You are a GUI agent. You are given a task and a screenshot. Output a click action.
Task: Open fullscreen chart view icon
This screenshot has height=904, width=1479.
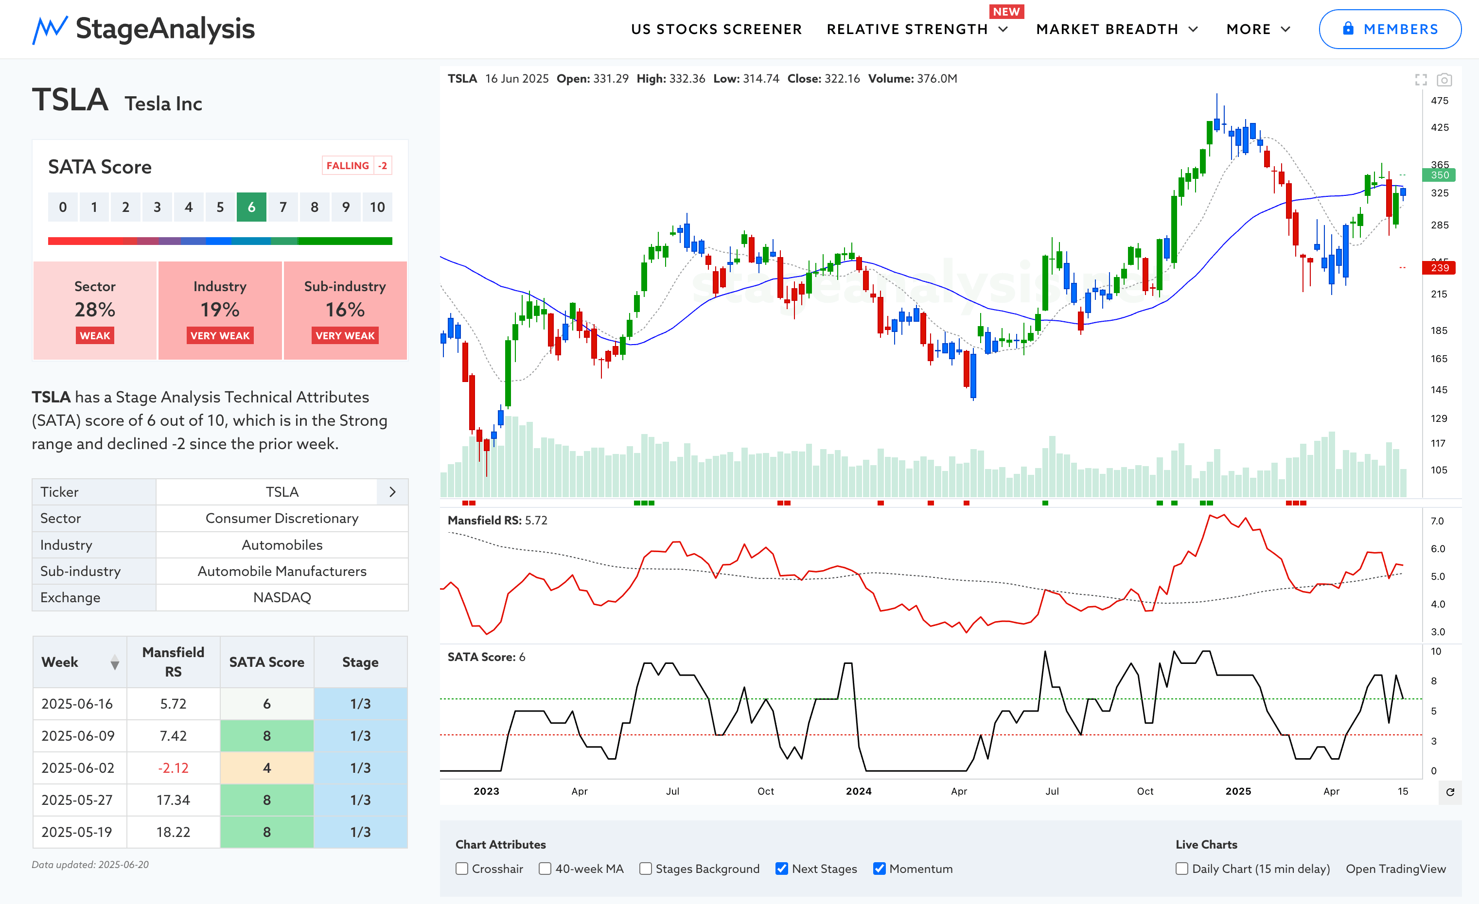1421,80
